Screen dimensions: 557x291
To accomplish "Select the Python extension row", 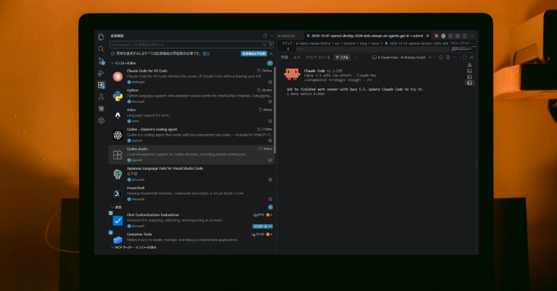I will [192, 96].
